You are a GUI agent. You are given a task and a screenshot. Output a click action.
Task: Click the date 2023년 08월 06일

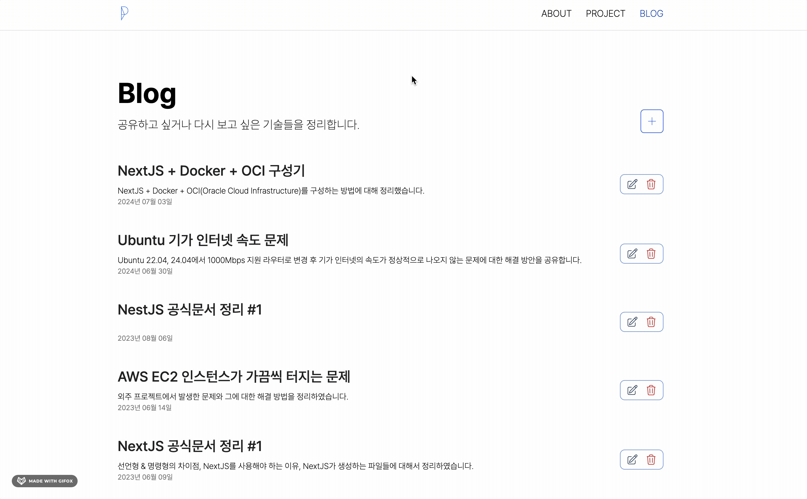145,338
